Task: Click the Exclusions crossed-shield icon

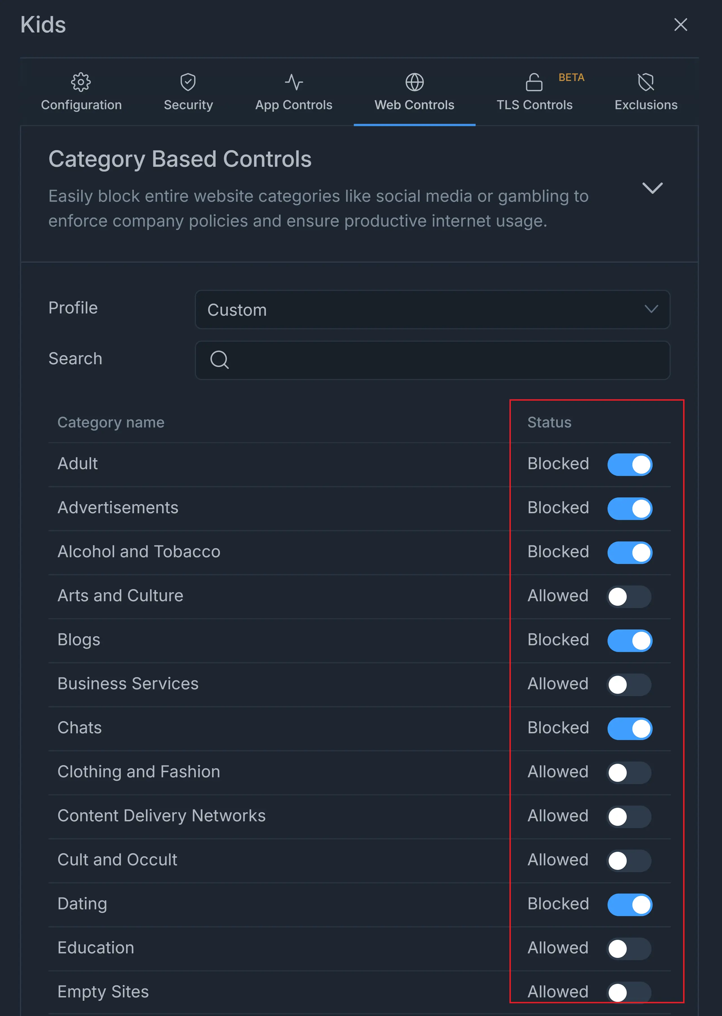Action: coord(646,82)
